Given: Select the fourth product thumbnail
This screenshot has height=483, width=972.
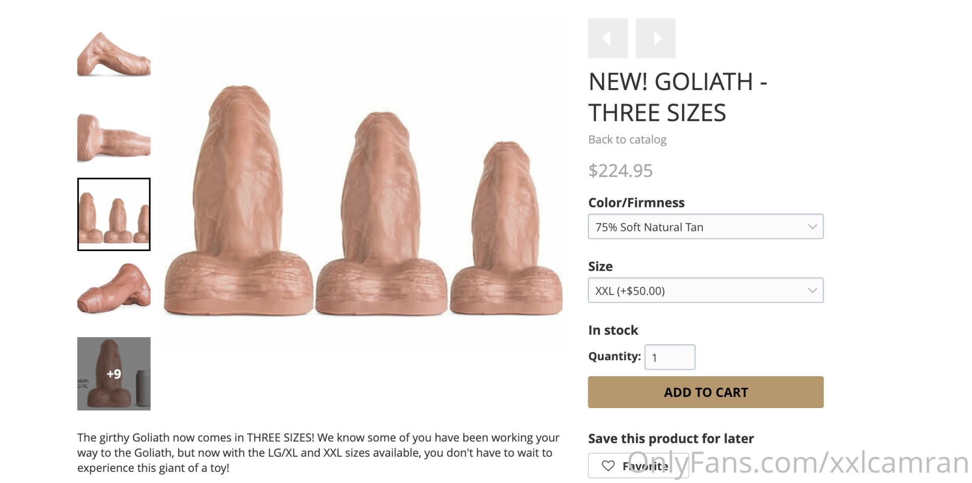Looking at the screenshot, I should (114, 289).
